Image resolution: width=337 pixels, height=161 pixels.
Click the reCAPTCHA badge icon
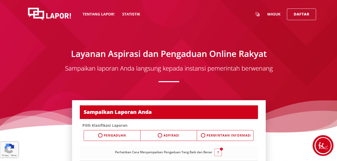(9, 147)
